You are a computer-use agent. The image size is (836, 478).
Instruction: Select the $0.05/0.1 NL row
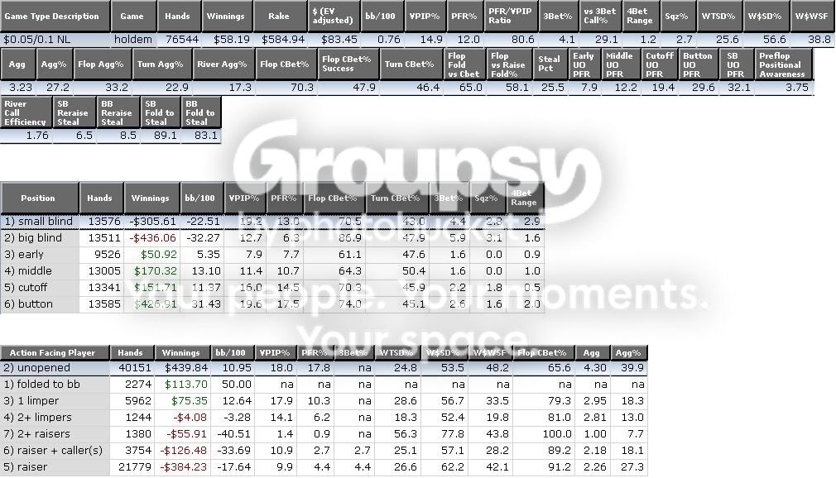pos(417,40)
